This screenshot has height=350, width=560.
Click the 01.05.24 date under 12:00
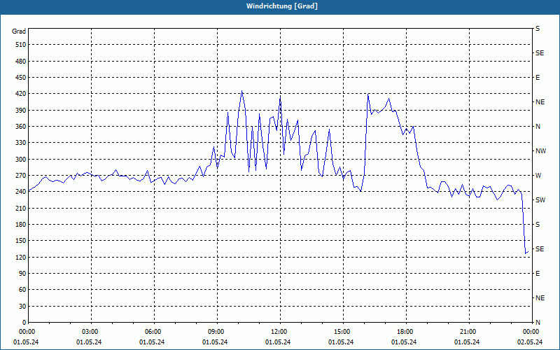coord(278,342)
